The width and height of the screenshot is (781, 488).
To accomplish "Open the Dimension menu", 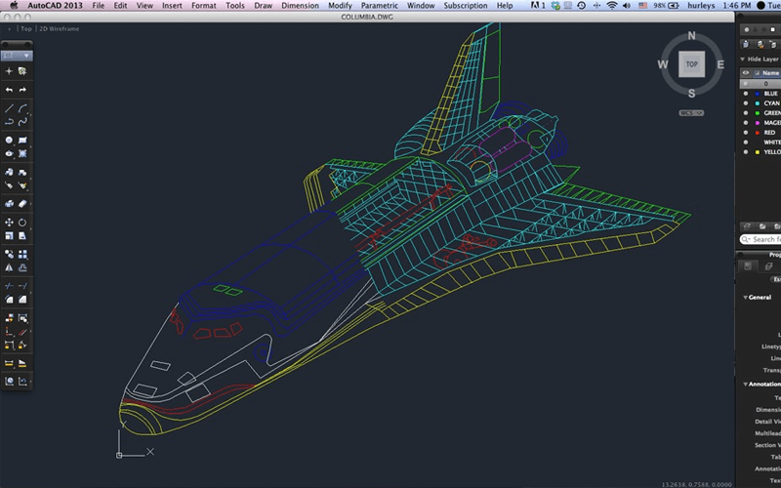I will click(x=301, y=6).
